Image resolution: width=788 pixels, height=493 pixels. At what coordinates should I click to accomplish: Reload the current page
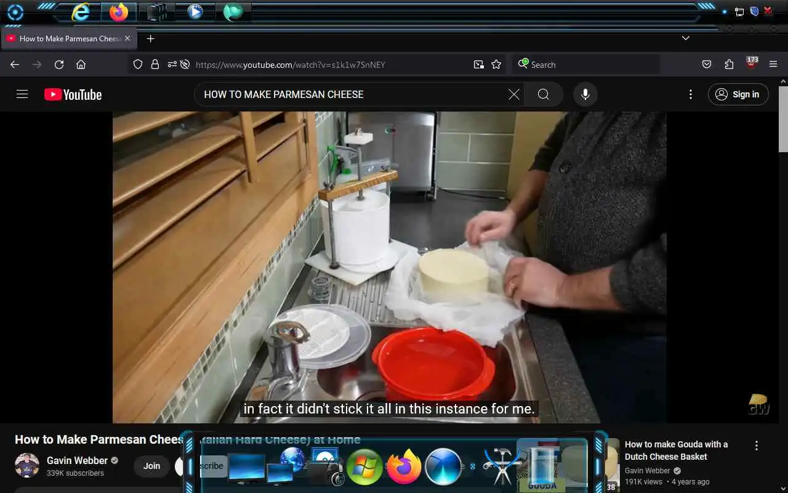59,64
